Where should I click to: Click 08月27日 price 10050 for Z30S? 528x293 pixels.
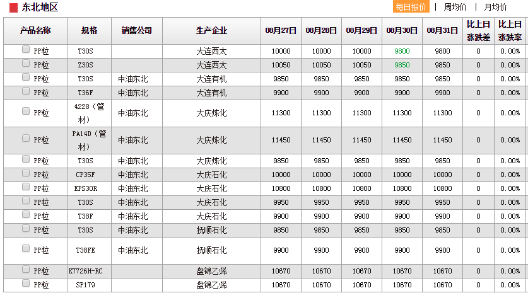point(281,65)
